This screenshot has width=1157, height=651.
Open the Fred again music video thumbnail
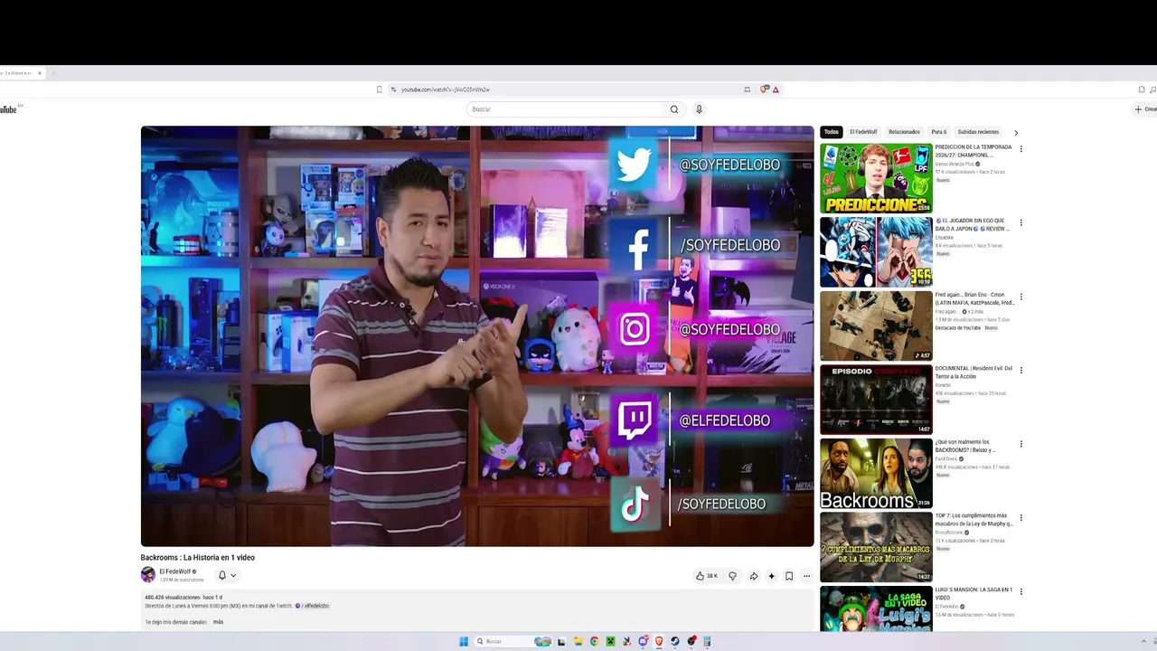876,325
